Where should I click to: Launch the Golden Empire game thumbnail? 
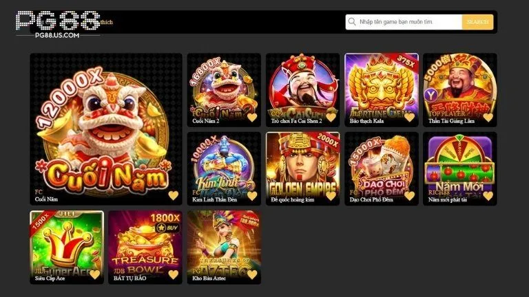(302, 168)
